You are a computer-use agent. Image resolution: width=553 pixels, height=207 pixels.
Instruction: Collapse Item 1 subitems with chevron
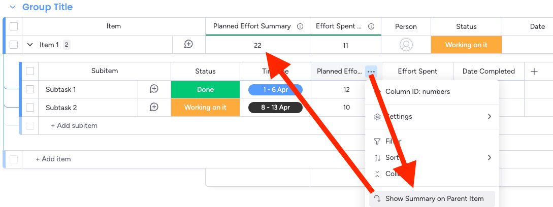click(x=30, y=45)
